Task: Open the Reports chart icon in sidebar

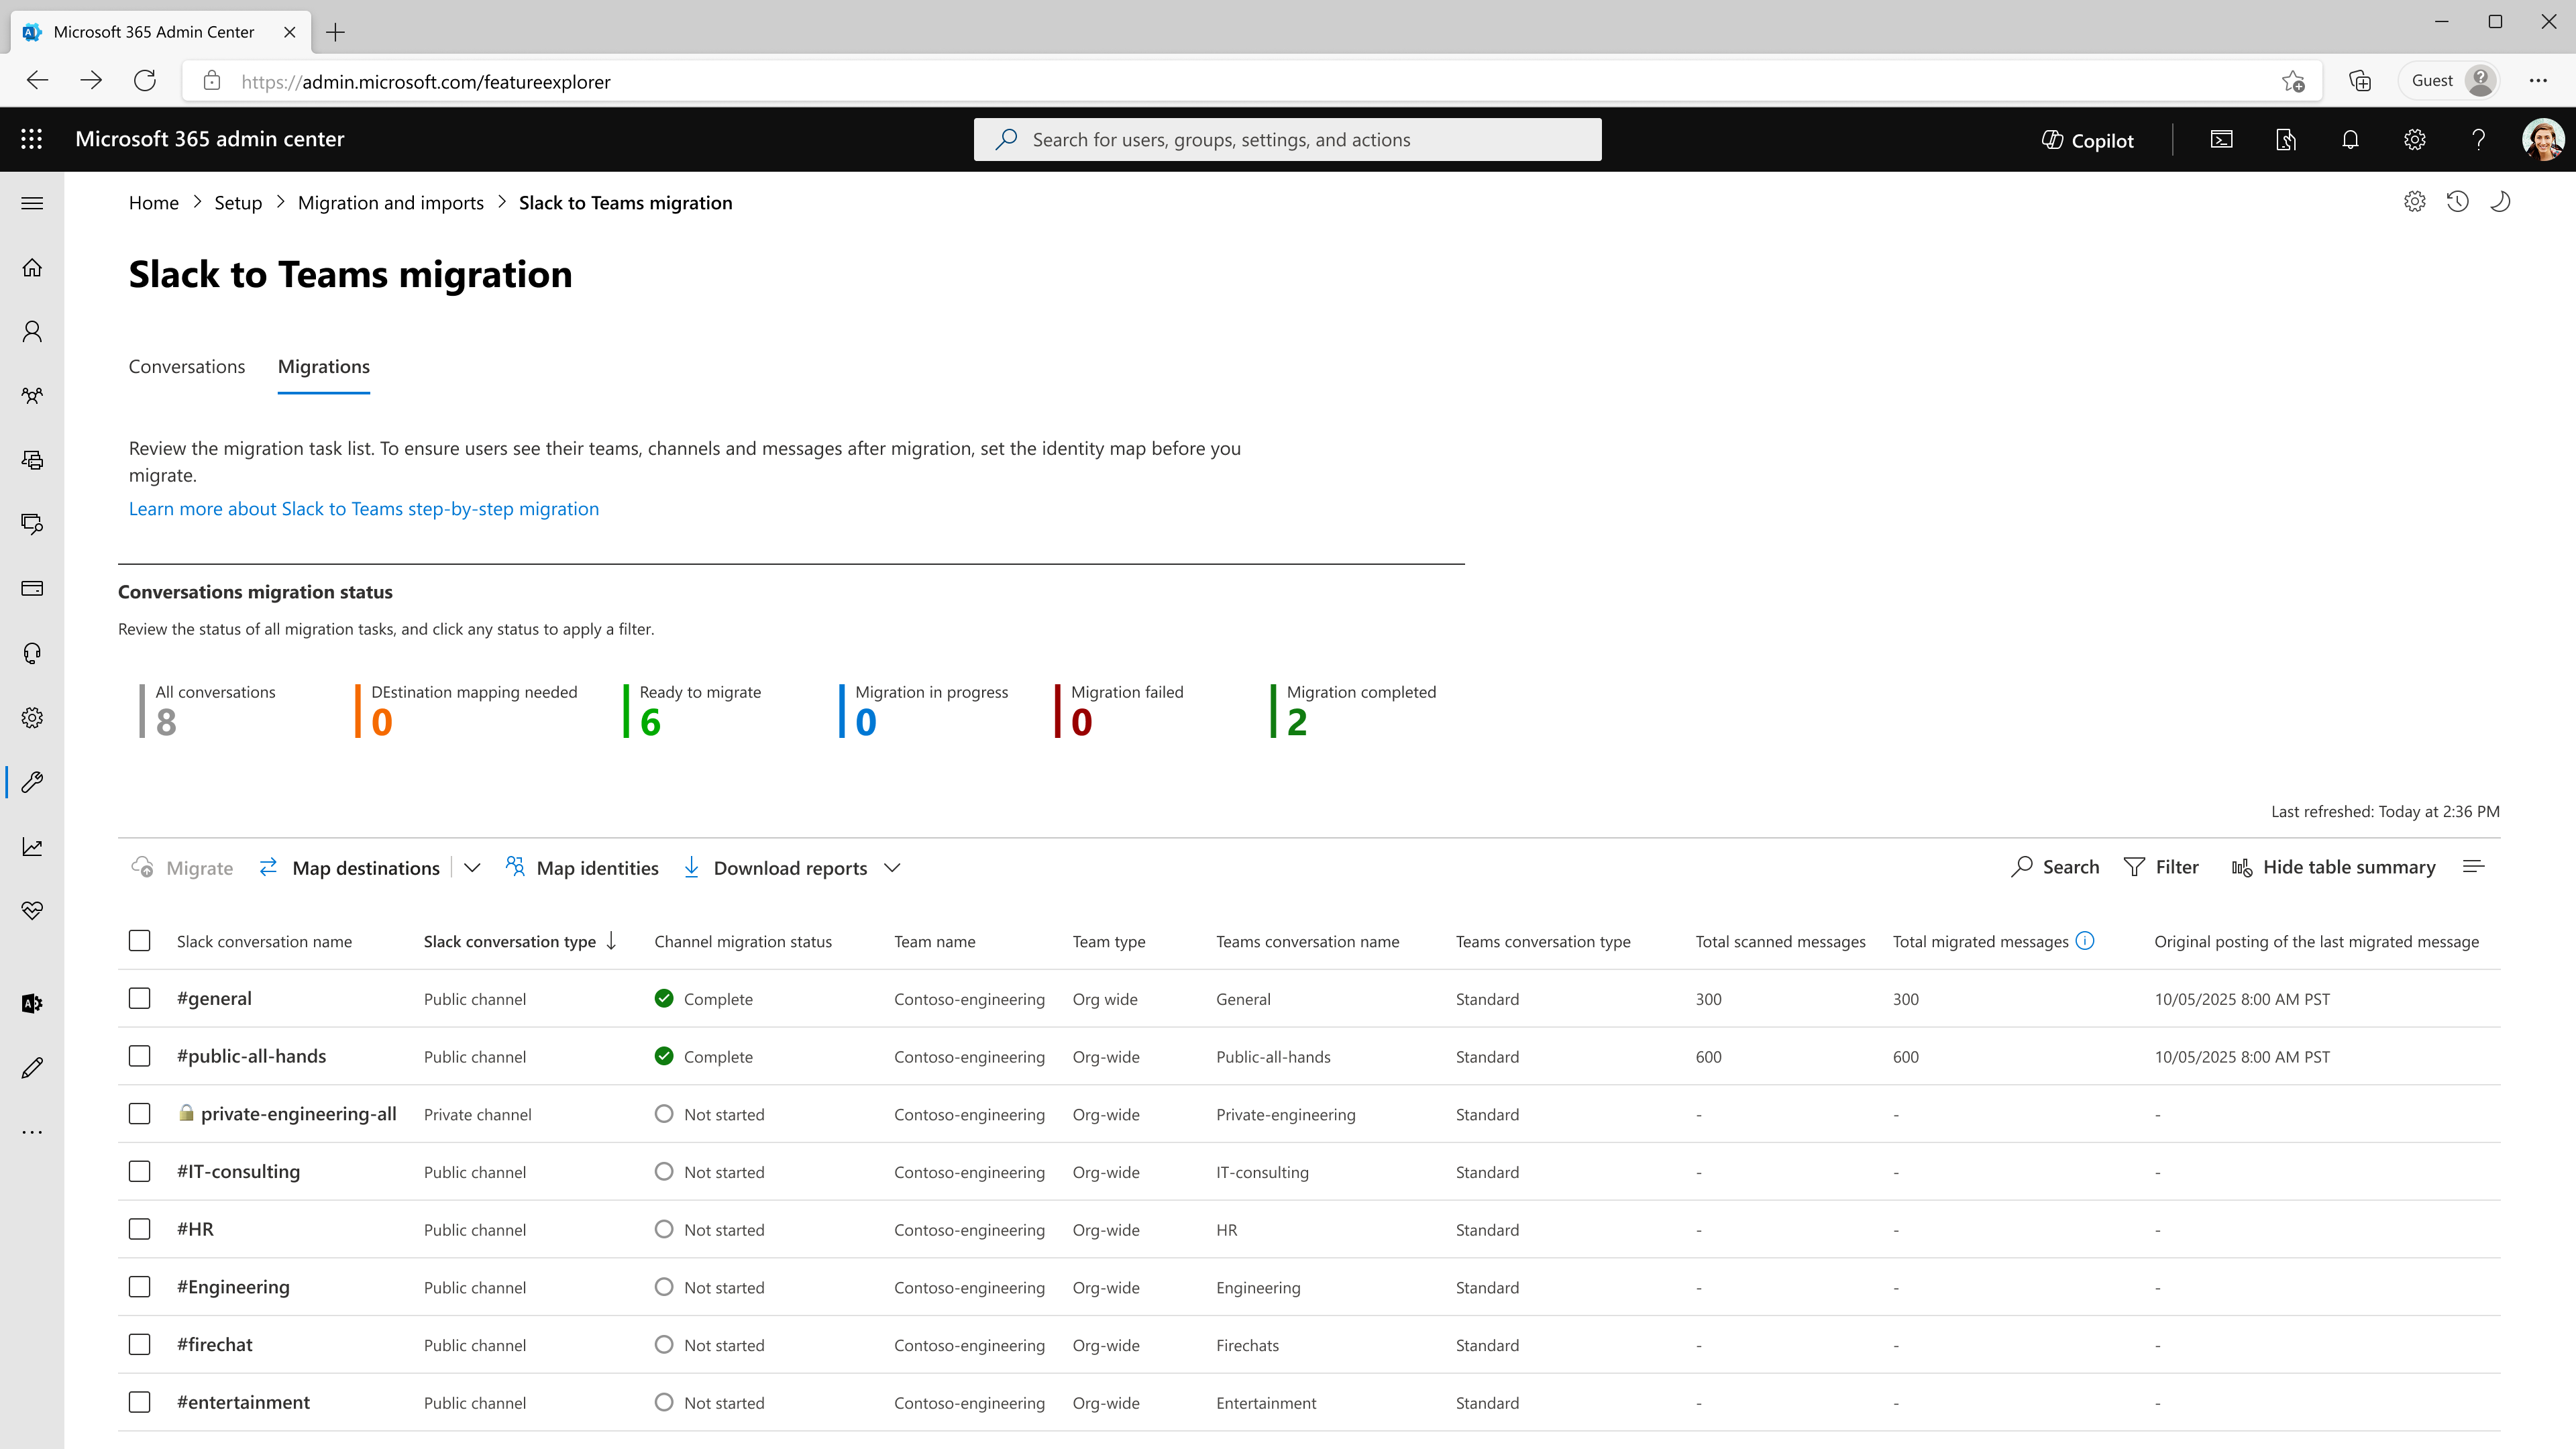Action: [x=32, y=847]
